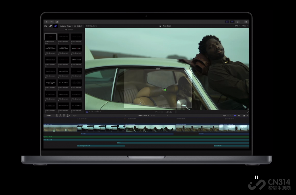The height and width of the screenshot is (195, 296).
Task: Select the first Narration audio clip
Action: coord(127,134)
